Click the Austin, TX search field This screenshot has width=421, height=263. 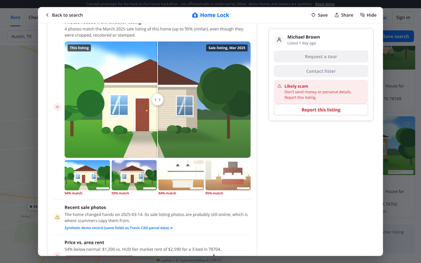23,37
